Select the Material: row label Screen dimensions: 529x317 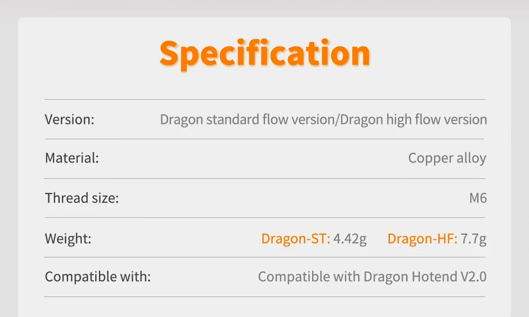pos(72,158)
